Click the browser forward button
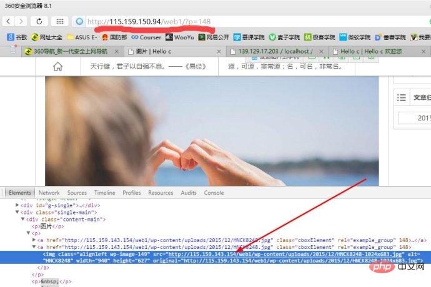Screen dimensions: 431x287 pyautogui.click(x=22, y=21)
